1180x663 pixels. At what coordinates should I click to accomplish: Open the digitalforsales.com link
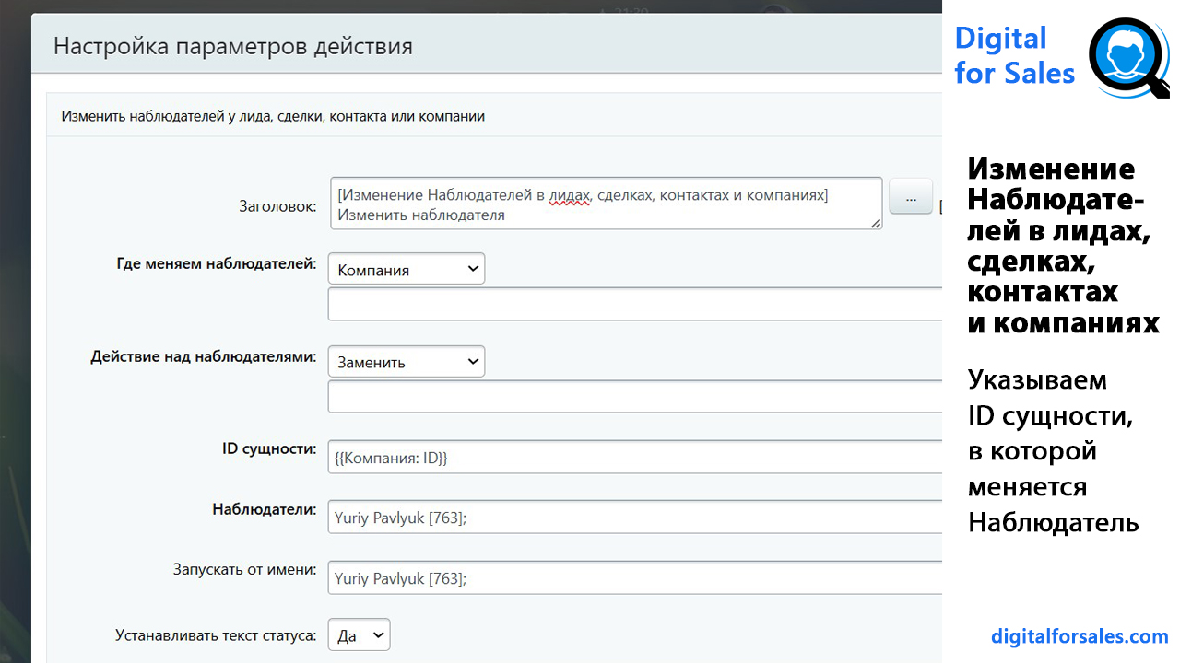point(1080,636)
